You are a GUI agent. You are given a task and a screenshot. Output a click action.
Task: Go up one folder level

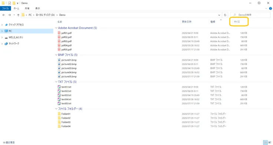(x=18, y=15)
